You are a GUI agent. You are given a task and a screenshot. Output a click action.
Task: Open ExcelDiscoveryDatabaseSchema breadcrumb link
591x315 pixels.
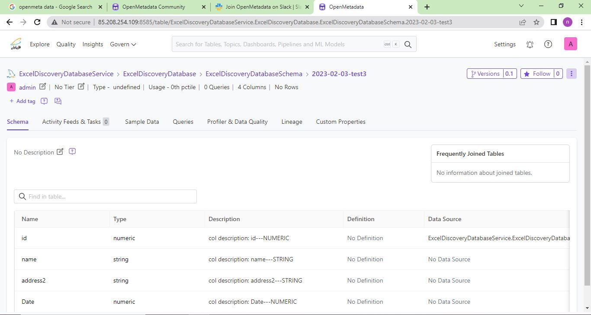click(254, 74)
